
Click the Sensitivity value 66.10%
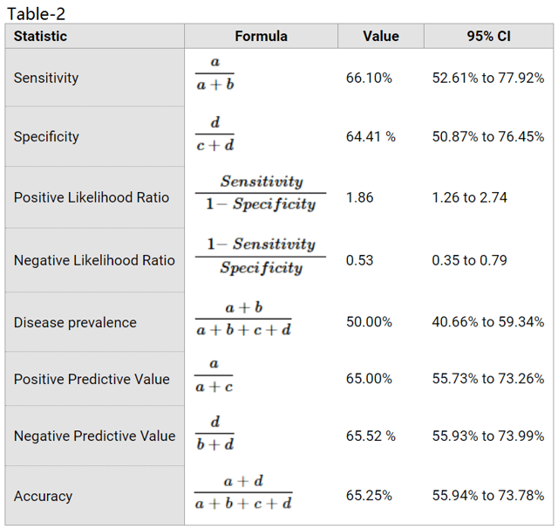(x=369, y=78)
